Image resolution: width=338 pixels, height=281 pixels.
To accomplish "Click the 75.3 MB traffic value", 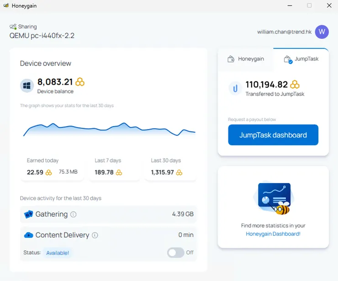I will click(68, 172).
